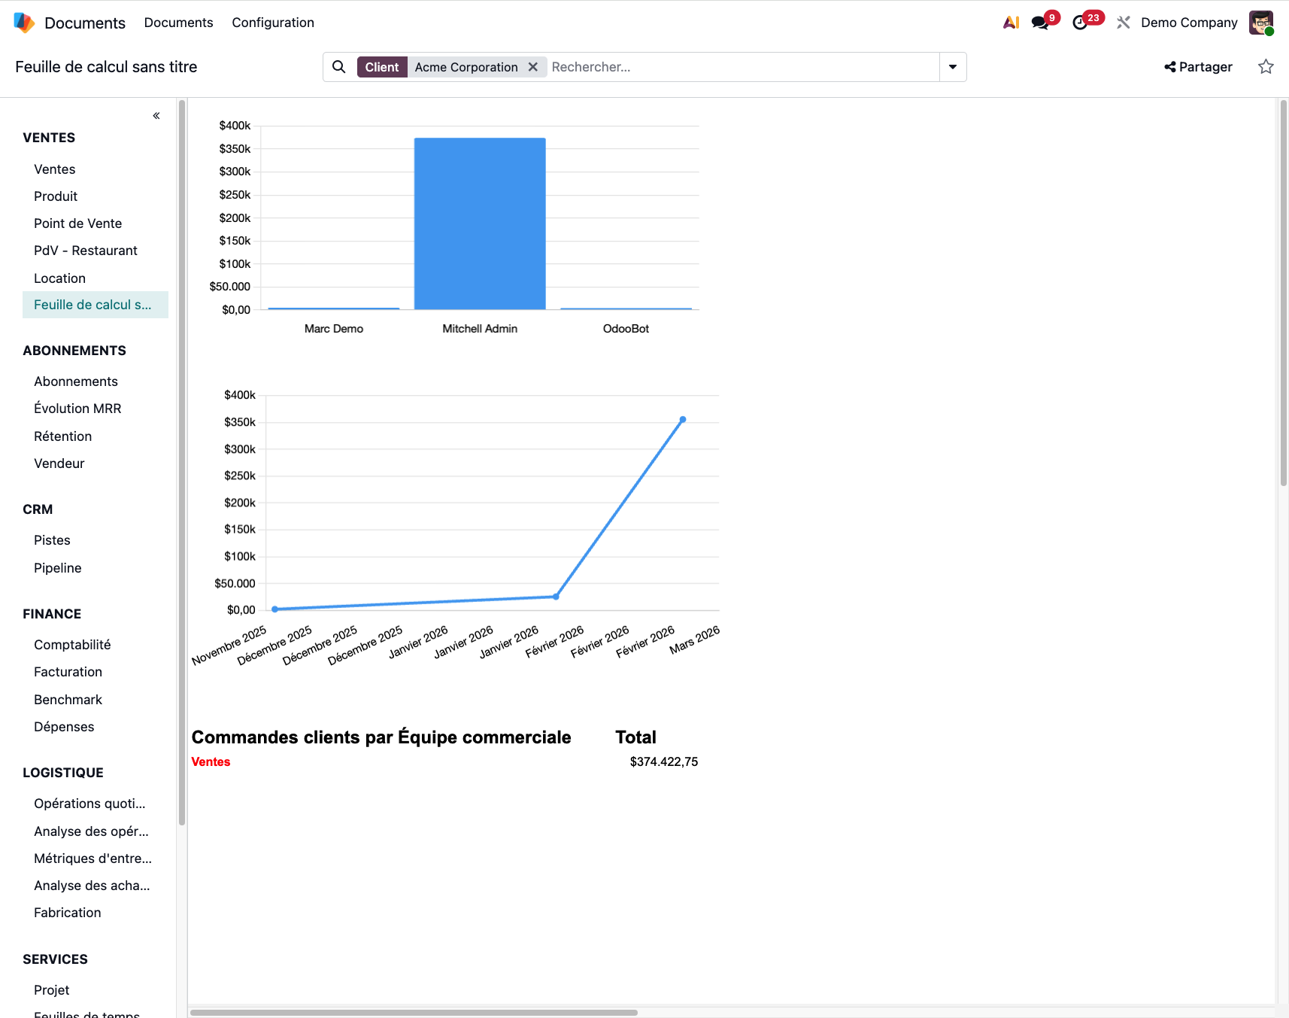Open the Documents menu item
Image resolution: width=1289 pixels, height=1018 pixels.
pyautogui.click(x=178, y=23)
